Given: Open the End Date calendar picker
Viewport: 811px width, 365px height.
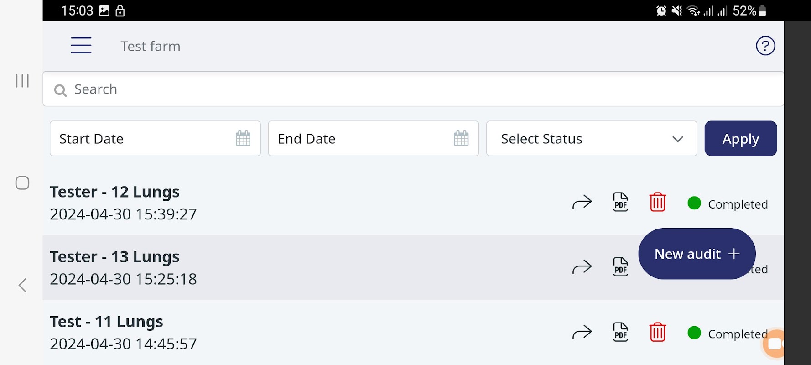Looking at the screenshot, I should coord(461,138).
